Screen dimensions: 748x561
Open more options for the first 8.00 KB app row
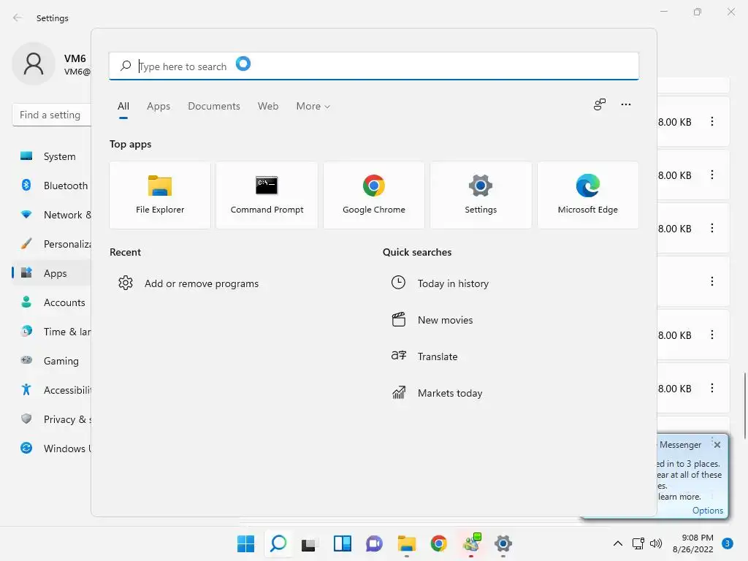711,122
